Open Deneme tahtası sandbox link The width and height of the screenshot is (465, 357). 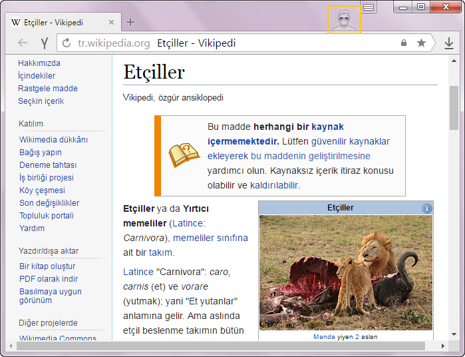(x=48, y=165)
